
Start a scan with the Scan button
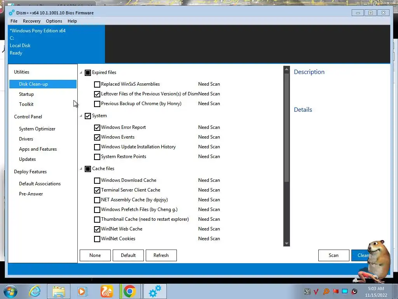(333, 255)
